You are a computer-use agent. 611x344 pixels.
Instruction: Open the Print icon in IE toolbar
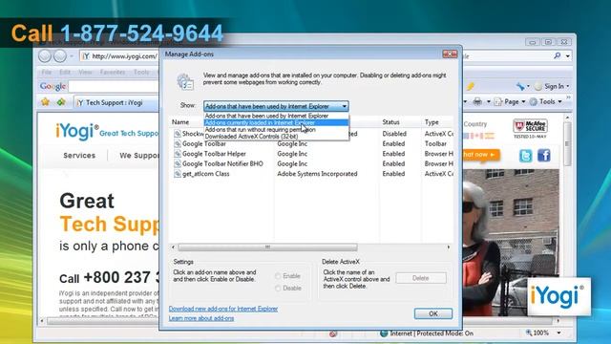coord(477,102)
